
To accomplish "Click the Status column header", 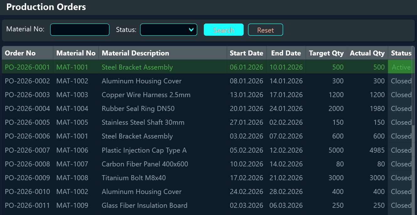I will (401, 53).
